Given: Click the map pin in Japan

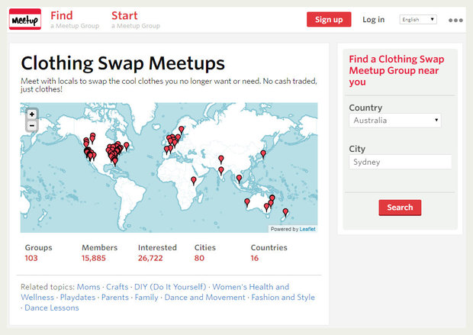Looking at the screenshot, I should point(263,153).
